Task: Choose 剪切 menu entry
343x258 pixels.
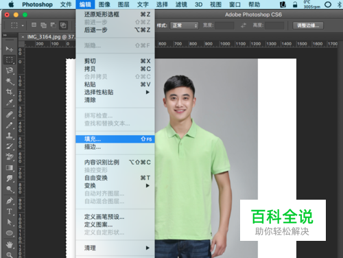Action: [x=115, y=61]
